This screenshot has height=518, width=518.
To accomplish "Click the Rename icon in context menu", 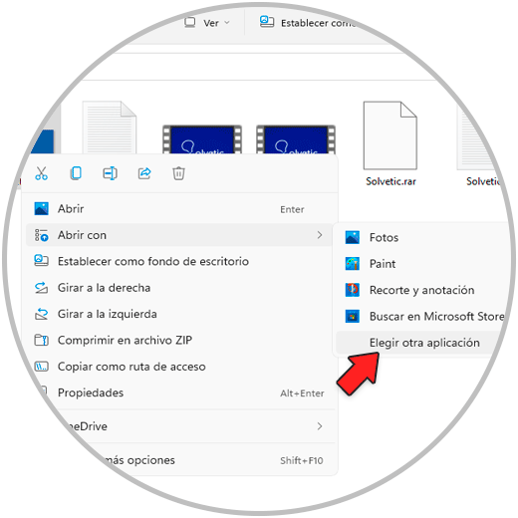I will tap(110, 173).
